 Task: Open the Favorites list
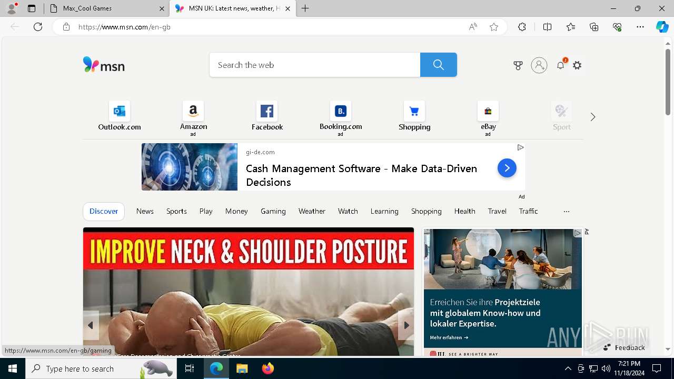571,27
